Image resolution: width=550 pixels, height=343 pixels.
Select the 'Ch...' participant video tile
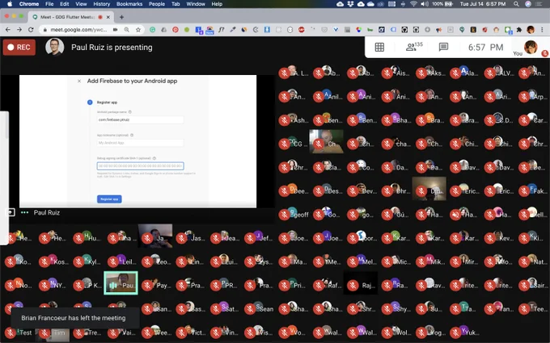point(326,141)
